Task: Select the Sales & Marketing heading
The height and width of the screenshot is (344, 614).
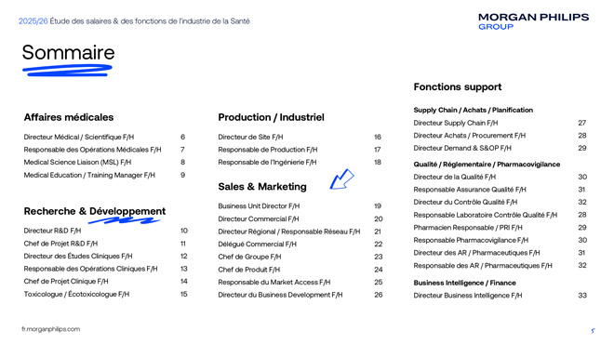Action: coord(262,187)
